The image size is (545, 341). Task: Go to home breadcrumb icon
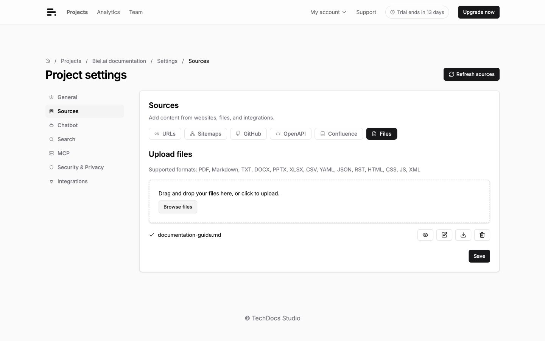click(x=48, y=61)
